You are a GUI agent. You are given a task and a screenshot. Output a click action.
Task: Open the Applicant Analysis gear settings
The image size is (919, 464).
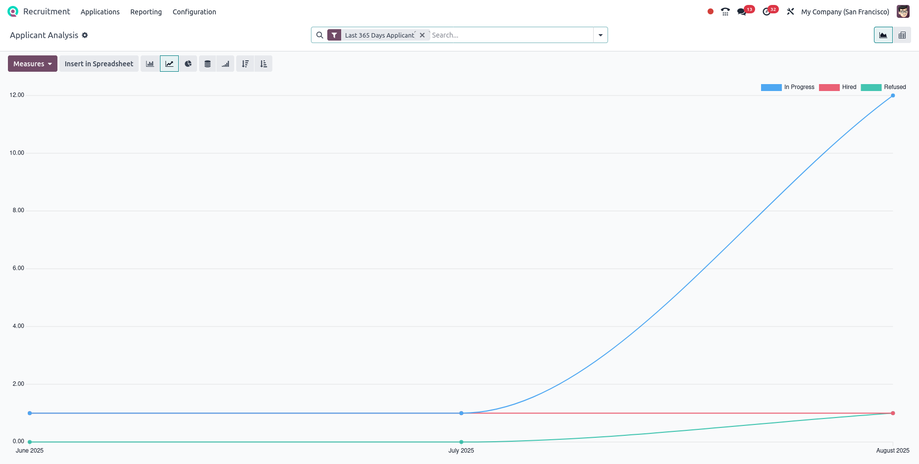85,35
